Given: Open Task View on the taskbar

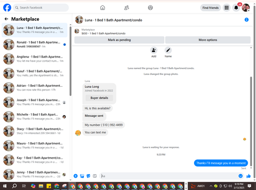Looking at the screenshot, I should click(24, 186).
